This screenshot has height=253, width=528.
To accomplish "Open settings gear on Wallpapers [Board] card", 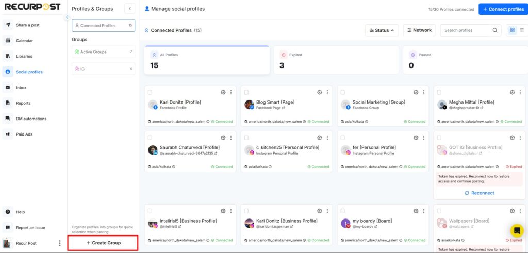I will click(x=512, y=211).
